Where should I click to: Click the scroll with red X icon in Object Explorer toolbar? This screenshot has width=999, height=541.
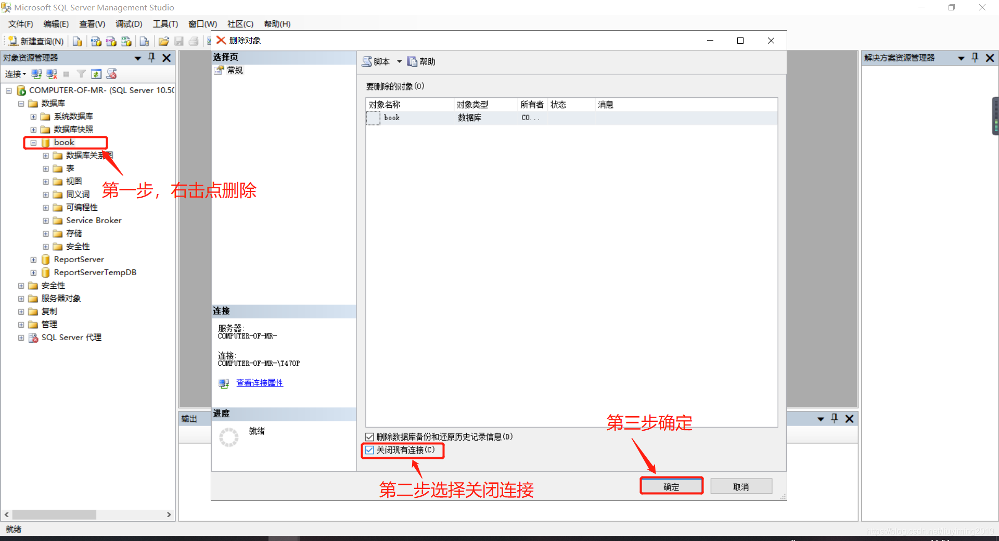pos(111,74)
